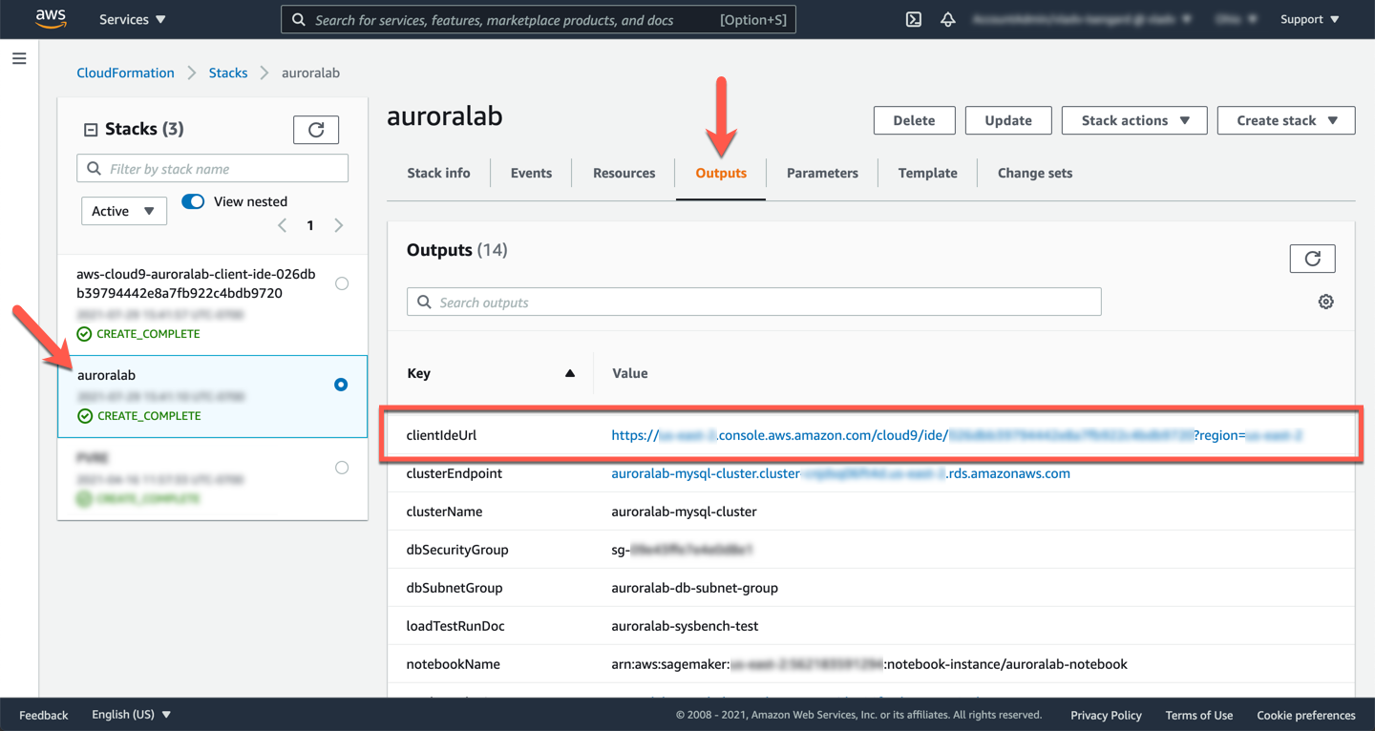Refresh the Outputs table

1312,259
